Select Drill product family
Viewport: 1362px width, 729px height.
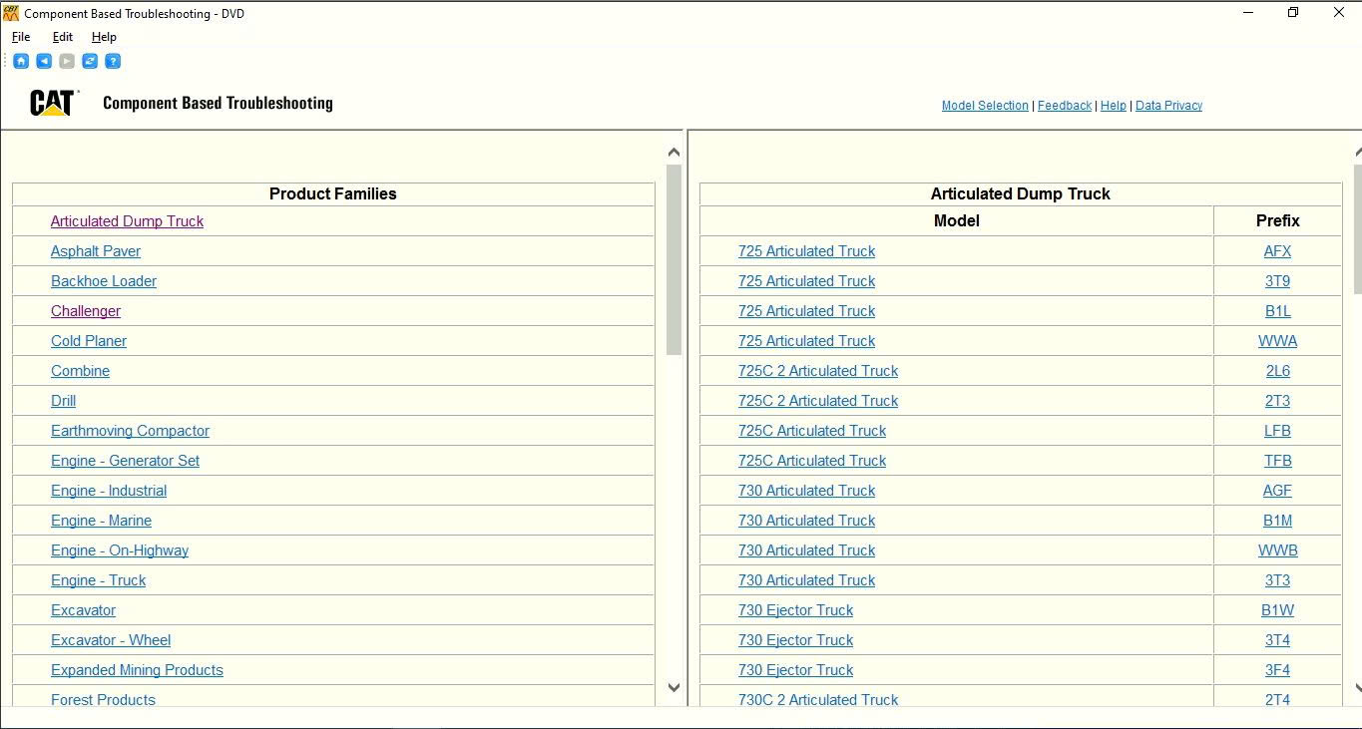point(63,401)
